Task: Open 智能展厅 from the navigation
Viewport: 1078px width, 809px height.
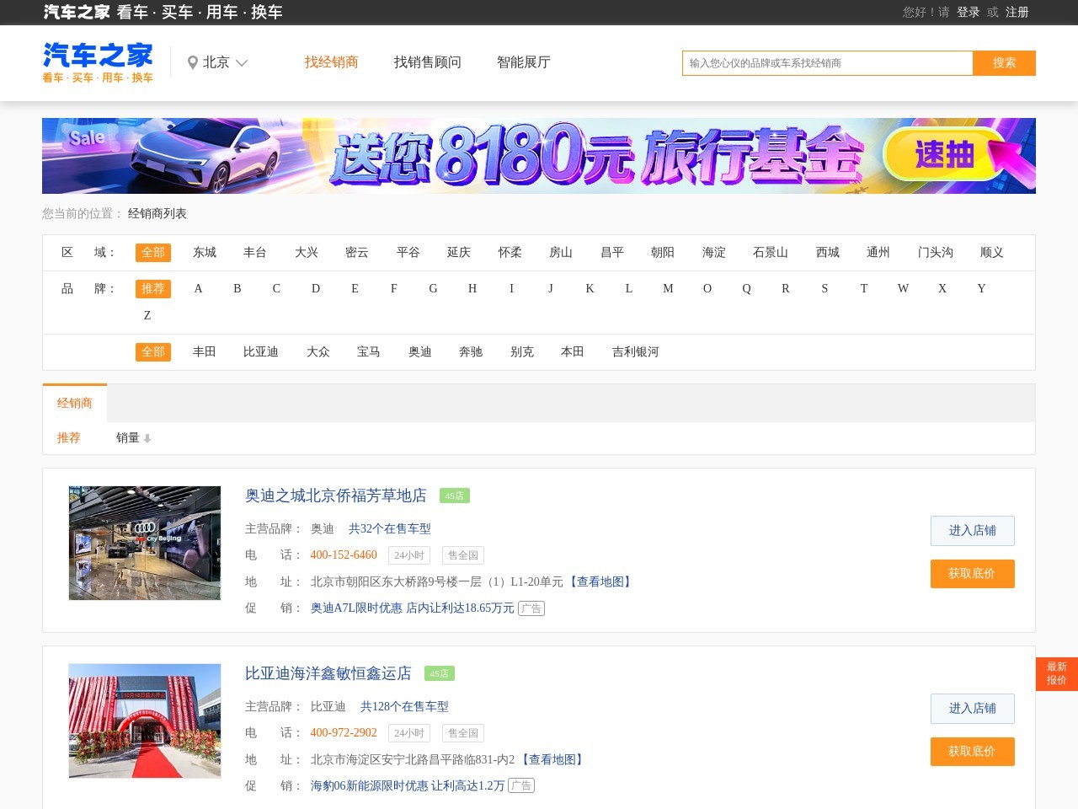Action: click(x=523, y=62)
